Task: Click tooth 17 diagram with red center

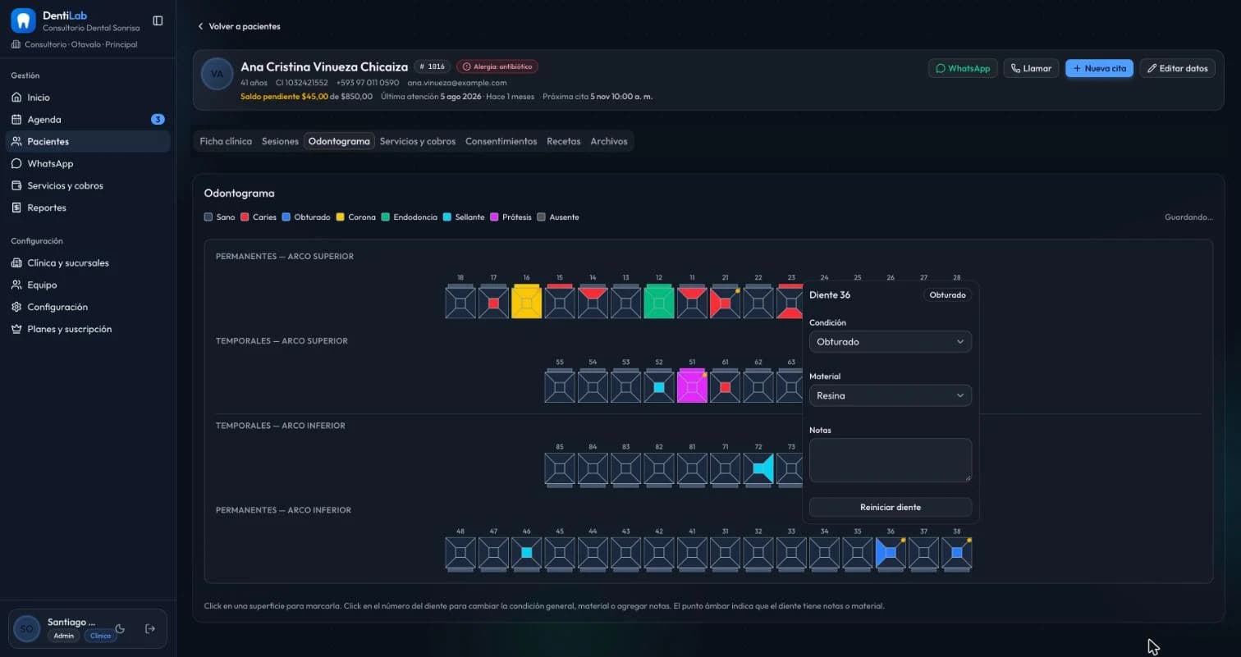Action: [x=493, y=303]
